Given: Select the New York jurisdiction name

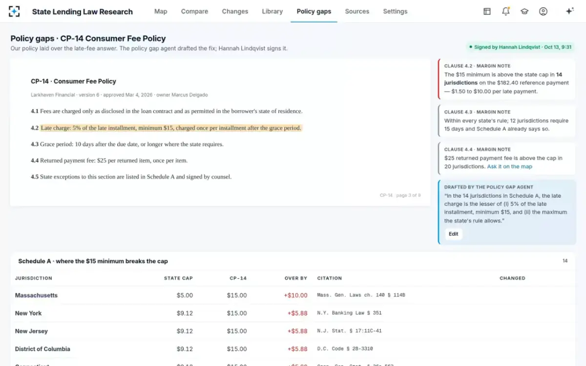Looking at the screenshot, I should pos(28,313).
